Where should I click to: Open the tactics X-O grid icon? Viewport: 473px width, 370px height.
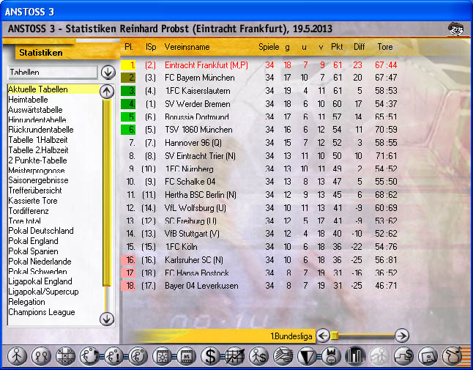pos(65,356)
